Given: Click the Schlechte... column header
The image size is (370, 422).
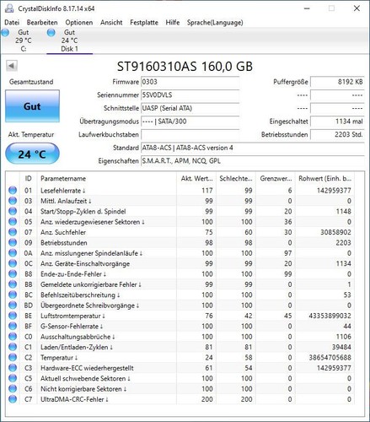Looking at the screenshot, I should point(236,178).
